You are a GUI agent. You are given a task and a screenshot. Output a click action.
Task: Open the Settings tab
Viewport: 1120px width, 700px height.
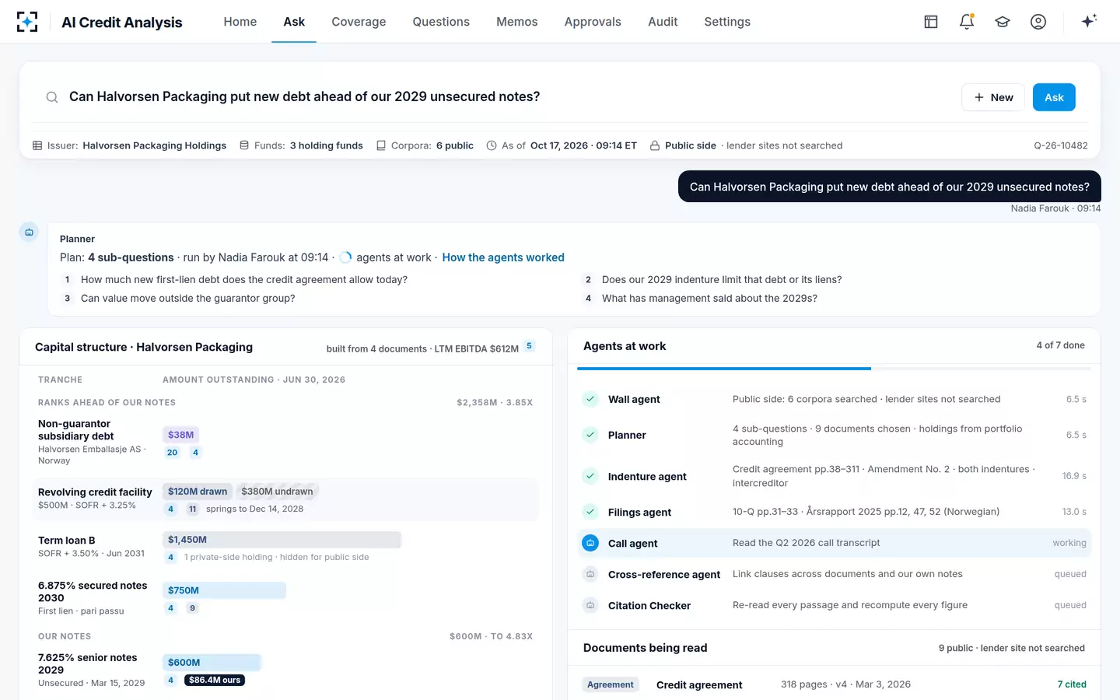tap(727, 22)
